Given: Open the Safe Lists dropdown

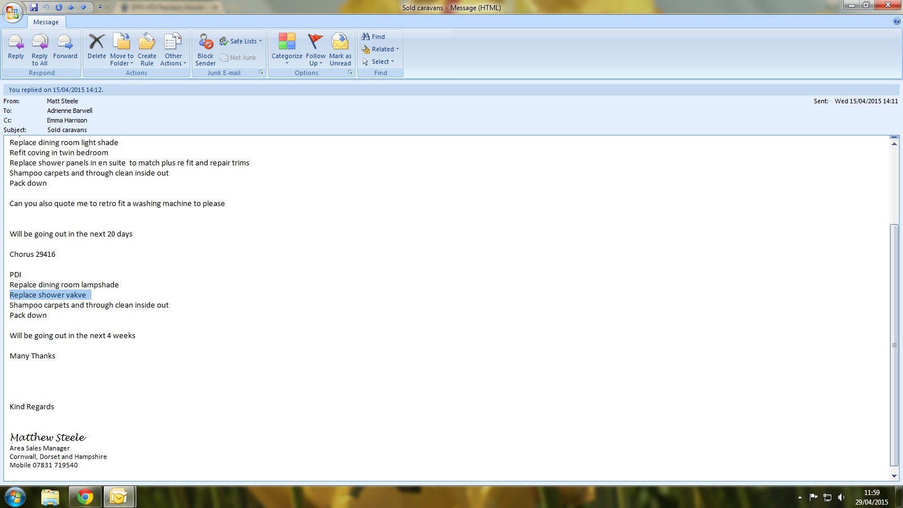Looking at the screenshot, I should tap(243, 41).
